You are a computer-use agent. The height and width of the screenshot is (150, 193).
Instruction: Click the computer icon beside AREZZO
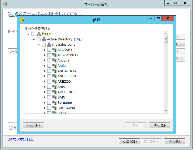click(x=54, y=82)
